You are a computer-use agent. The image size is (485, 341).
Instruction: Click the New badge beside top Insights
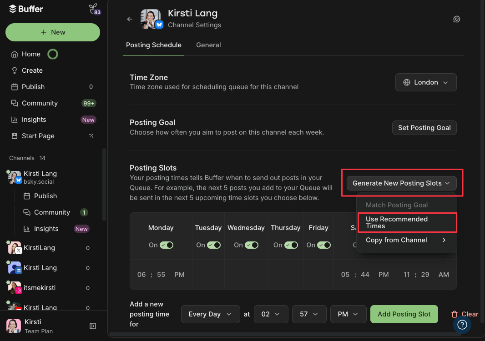click(x=88, y=120)
